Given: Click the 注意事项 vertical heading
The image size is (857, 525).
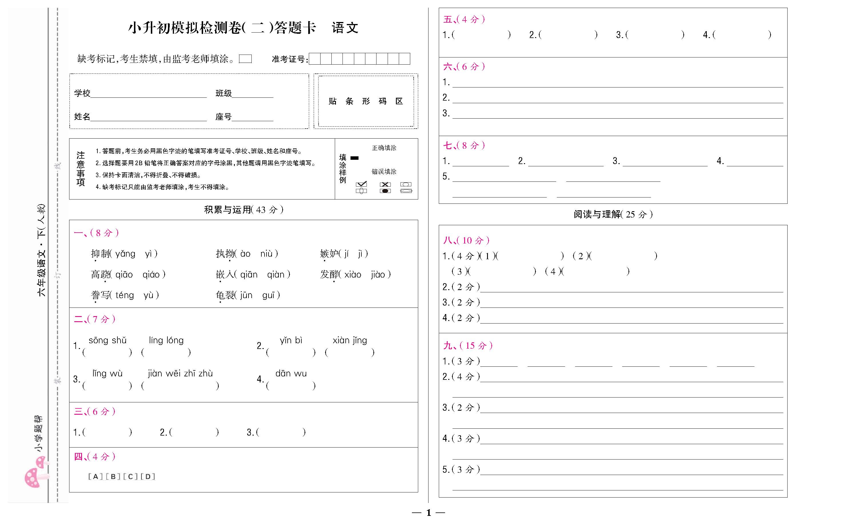Looking at the screenshot, I should tap(81, 169).
